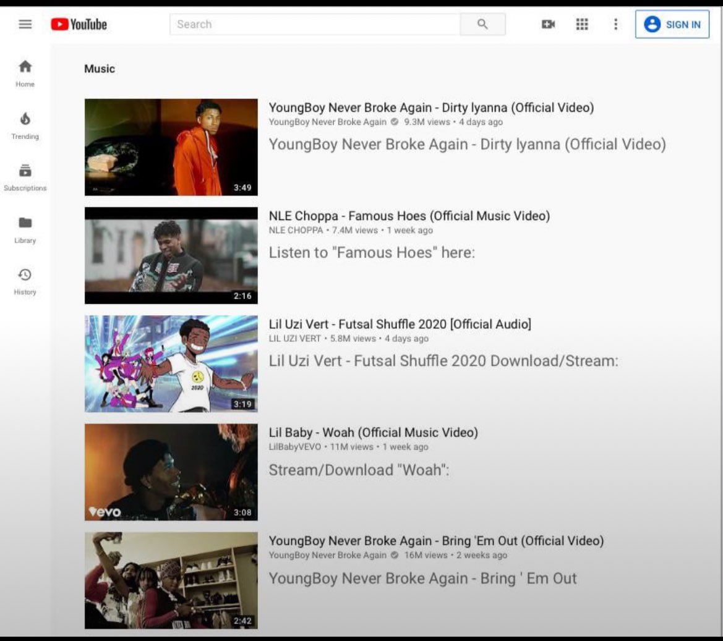The width and height of the screenshot is (723, 641).
Task: Open YoungBoy channel under Dirty Iyanna
Action: tap(327, 122)
